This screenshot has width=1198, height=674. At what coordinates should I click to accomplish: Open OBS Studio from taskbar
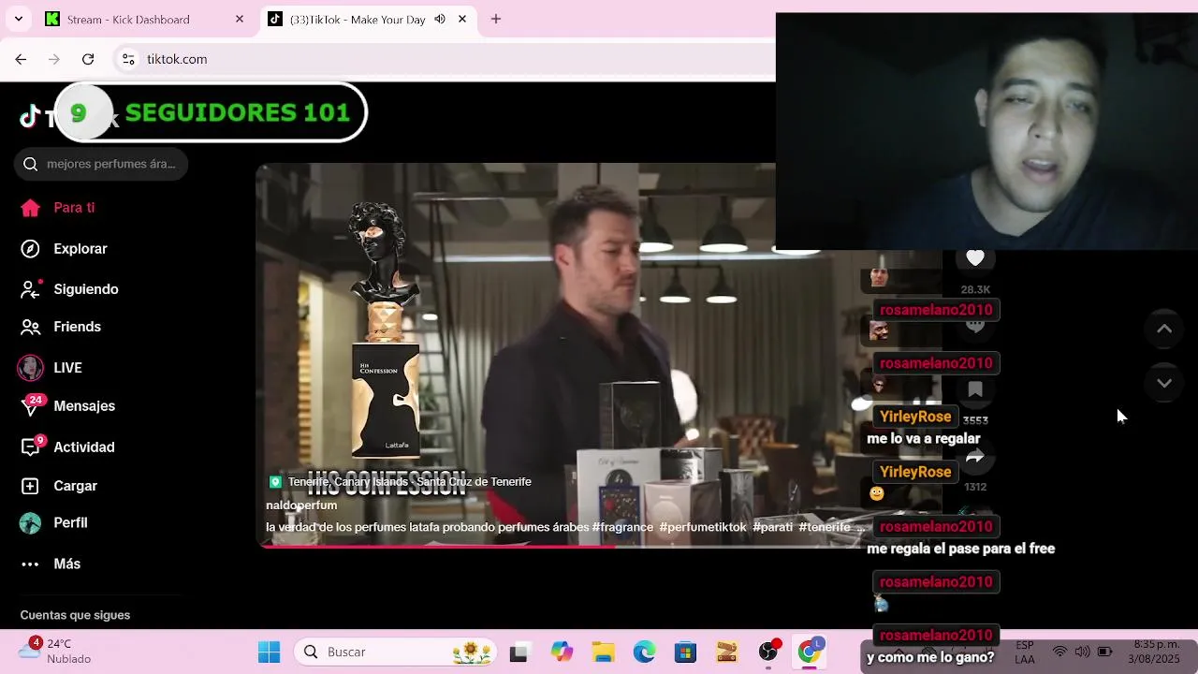[768, 652]
